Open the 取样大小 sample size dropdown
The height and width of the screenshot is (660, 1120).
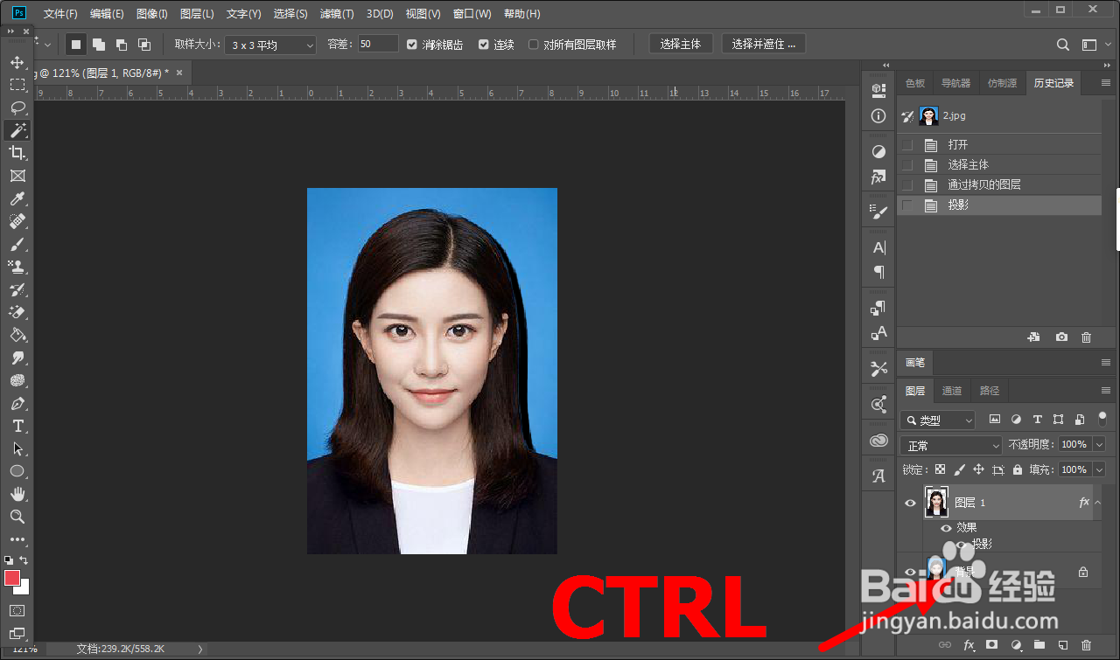(x=270, y=45)
